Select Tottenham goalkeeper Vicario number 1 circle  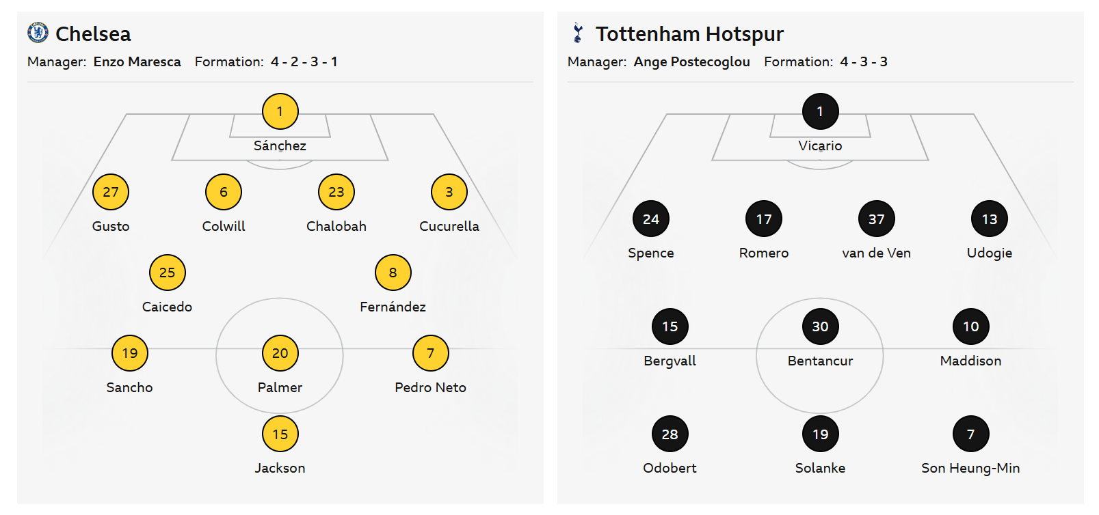pyautogui.click(x=820, y=111)
